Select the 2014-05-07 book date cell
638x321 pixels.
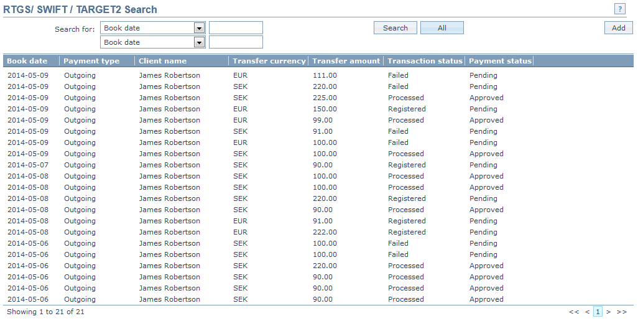27,165
